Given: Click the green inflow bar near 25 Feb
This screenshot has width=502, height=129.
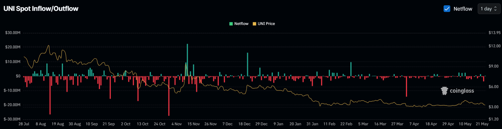Looking at the screenshot, I should 351,69.
